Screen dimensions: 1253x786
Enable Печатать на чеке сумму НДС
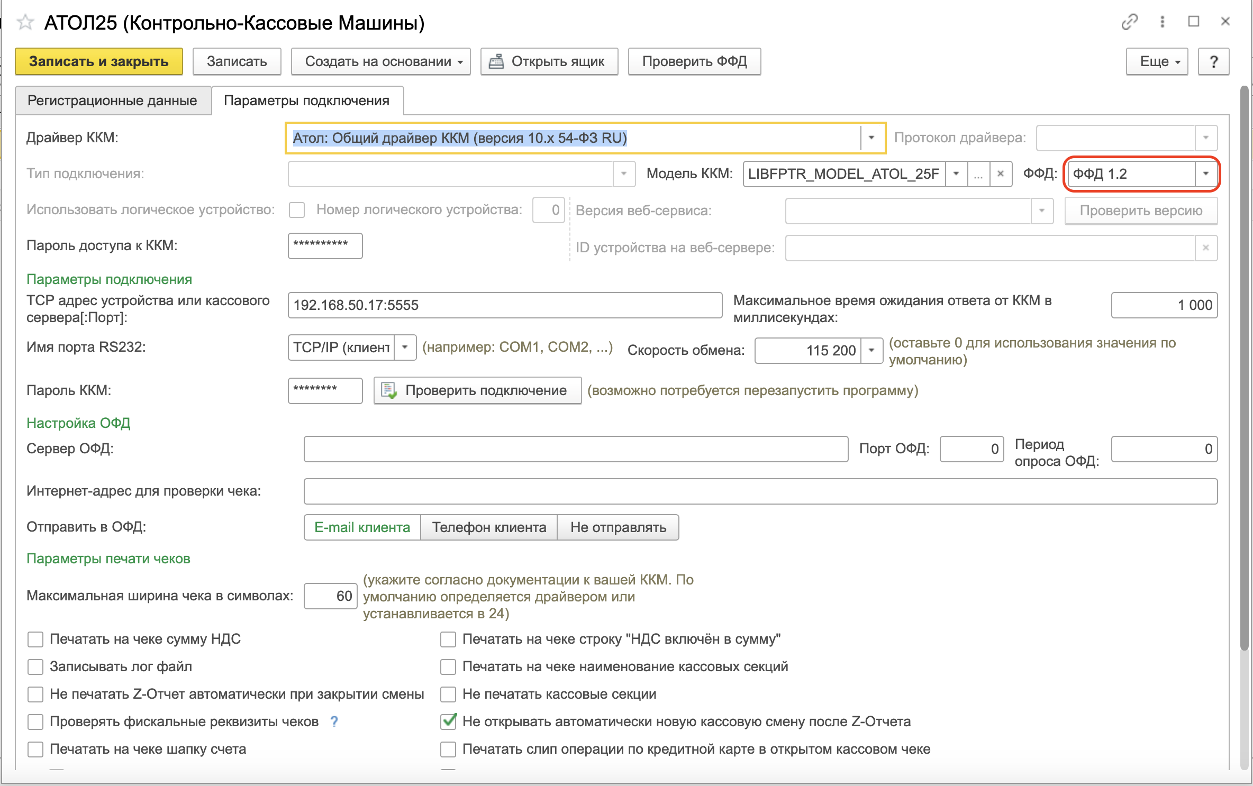(x=35, y=639)
